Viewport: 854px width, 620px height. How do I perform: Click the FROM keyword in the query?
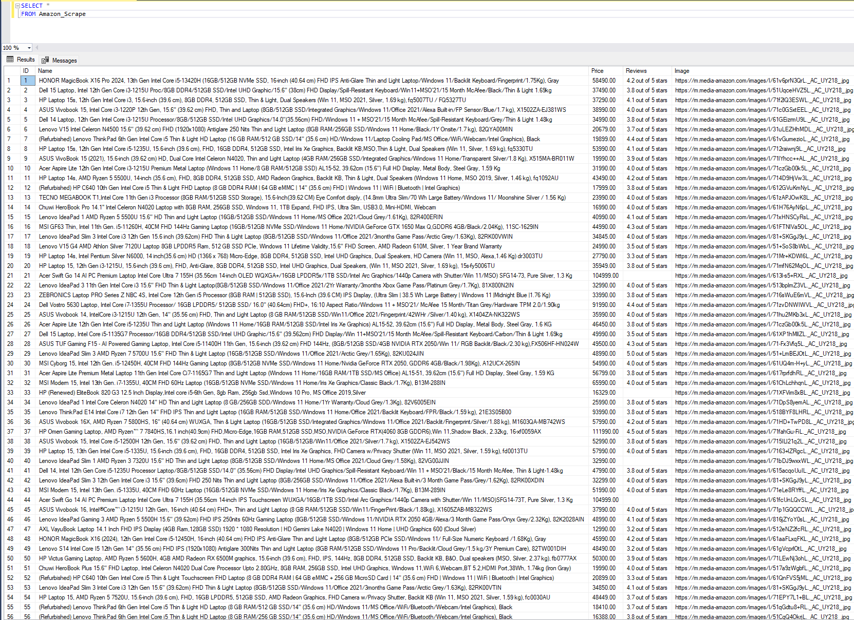(x=29, y=14)
